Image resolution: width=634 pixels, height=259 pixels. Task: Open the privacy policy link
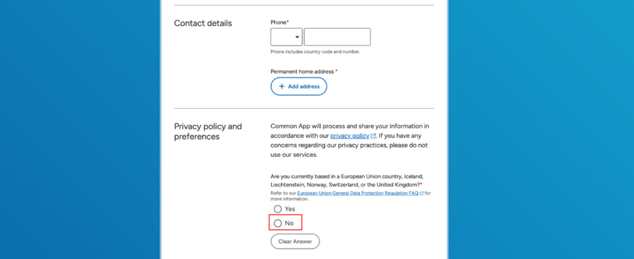pos(350,135)
